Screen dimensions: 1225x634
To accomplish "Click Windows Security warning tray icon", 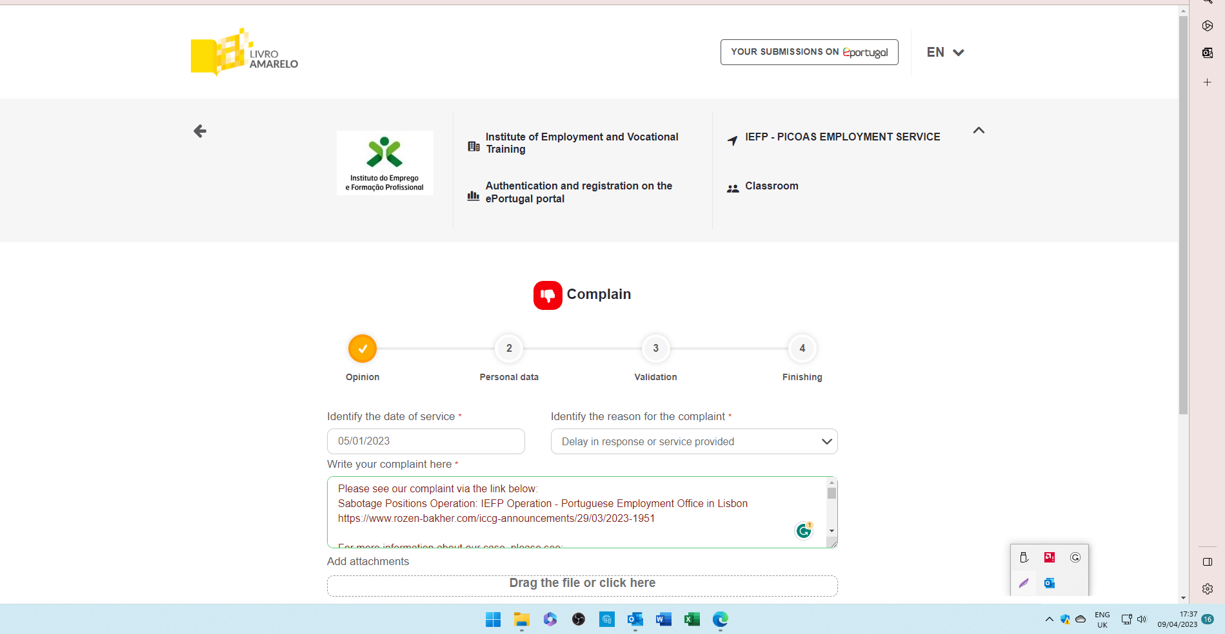I will click(x=1065, y=619).
